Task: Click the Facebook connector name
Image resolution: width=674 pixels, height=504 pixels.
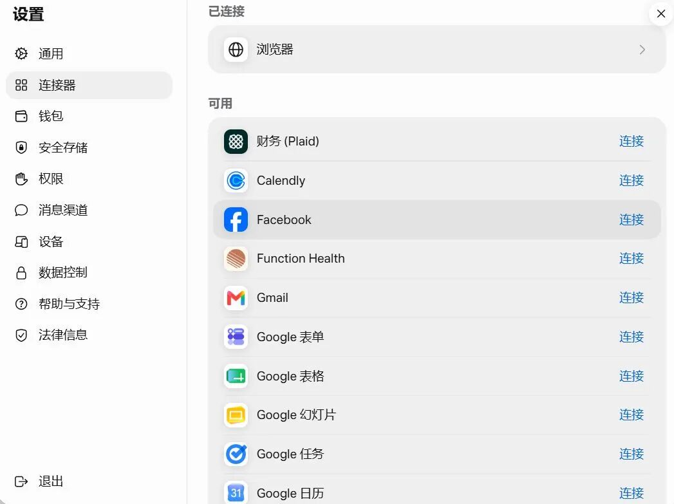Action: coord(284,219)
